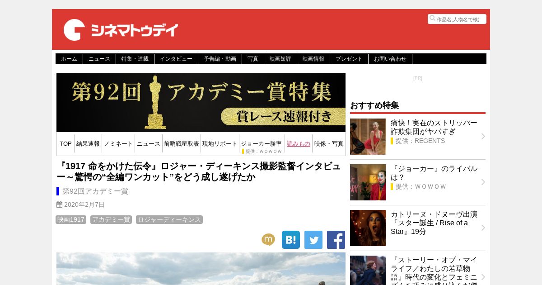The width and height of the screenshot is (542, 285).
Task: Click chevron beside the stripper fraud story
Action: pos(483,136)
